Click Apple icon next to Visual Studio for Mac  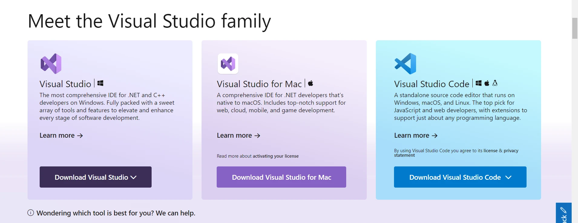pyautogui.click(x=310, y=83)
